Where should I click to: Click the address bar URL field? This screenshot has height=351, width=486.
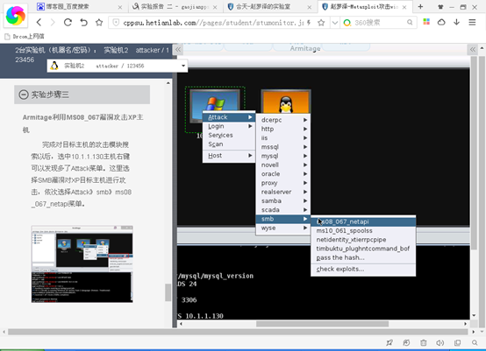[x=213, y=23]
